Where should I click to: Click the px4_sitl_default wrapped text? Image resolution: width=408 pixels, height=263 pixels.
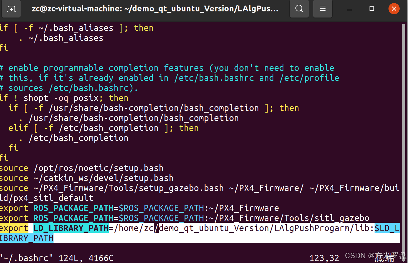point(47,198)
